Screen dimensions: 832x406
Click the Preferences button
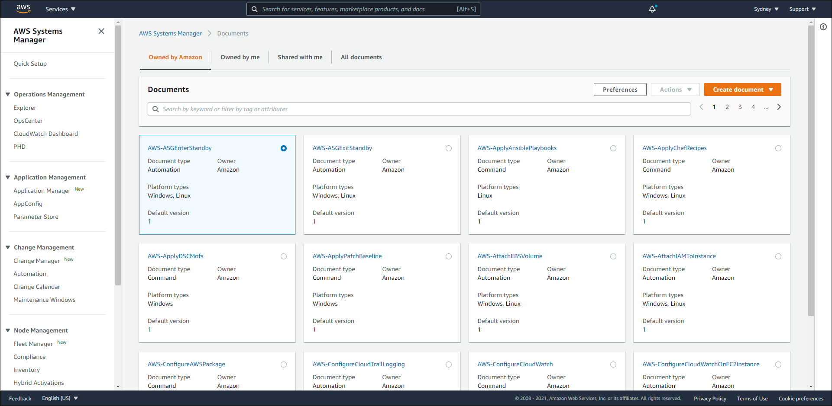tap(620, 90)
